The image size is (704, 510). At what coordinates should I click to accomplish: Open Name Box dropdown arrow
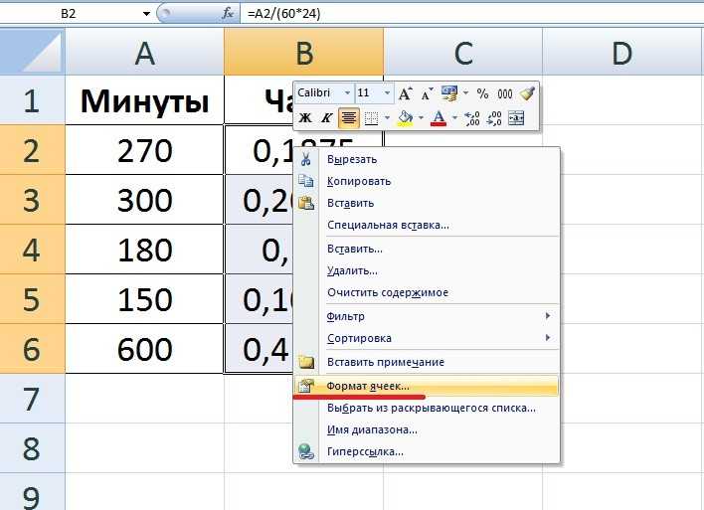pos(146,14)
